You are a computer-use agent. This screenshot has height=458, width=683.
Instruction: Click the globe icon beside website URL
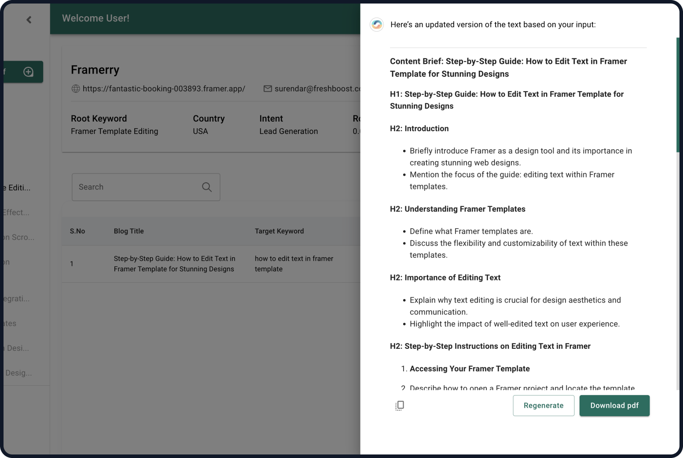(x=76, y=89)
